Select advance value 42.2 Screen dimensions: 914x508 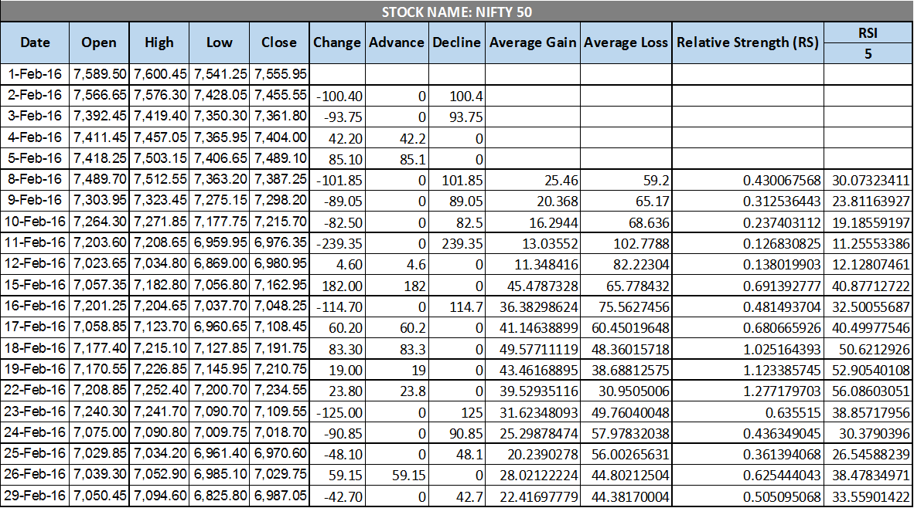pos(397,138)
